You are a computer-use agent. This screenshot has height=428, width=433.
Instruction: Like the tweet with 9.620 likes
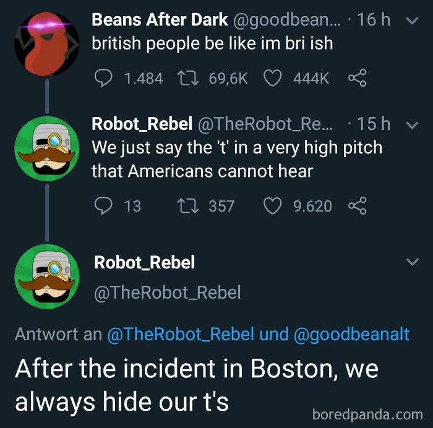pyautogui.click(x=273, y=205)
